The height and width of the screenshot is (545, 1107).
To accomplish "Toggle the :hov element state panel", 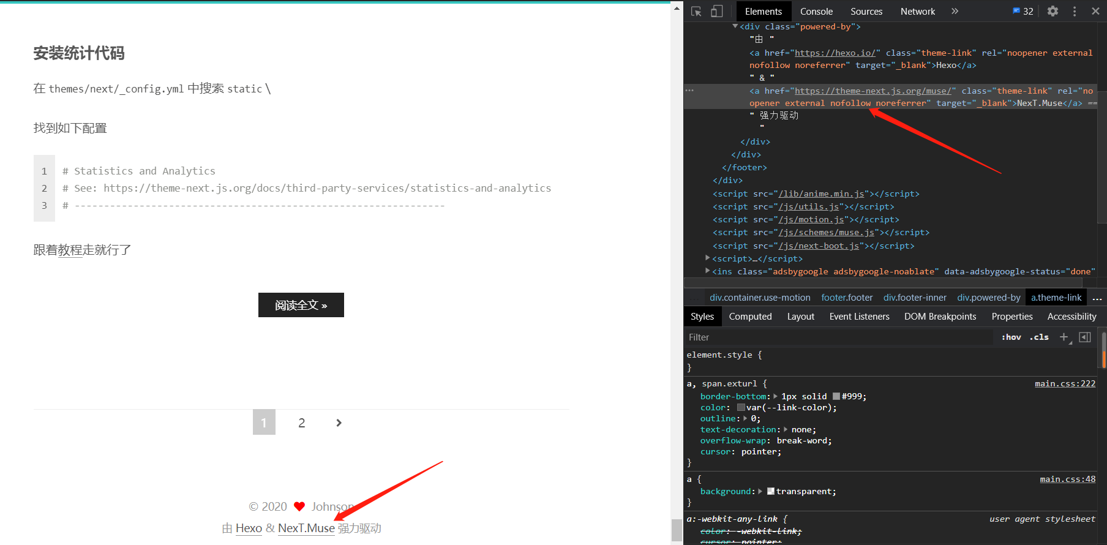I will pos(1011,337).
